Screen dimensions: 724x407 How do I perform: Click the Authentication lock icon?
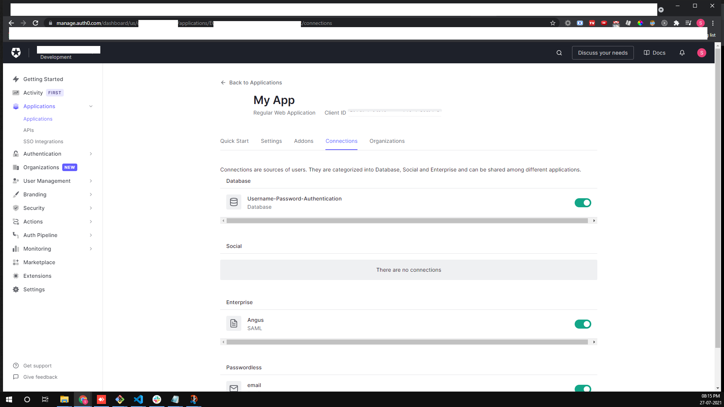coord(16,154)
